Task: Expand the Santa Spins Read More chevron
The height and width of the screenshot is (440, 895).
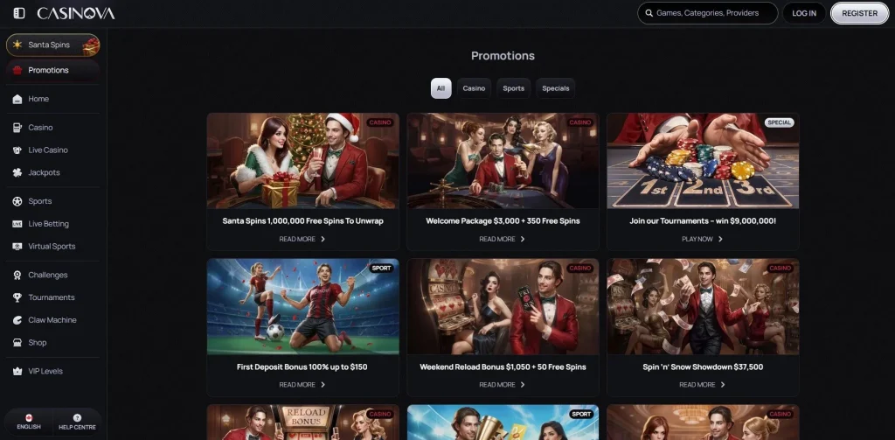Action: coord(323,239)
